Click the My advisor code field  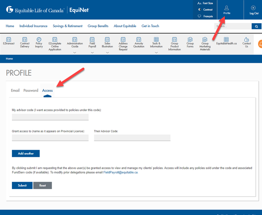pyautogui.click(x=50, y=117)
